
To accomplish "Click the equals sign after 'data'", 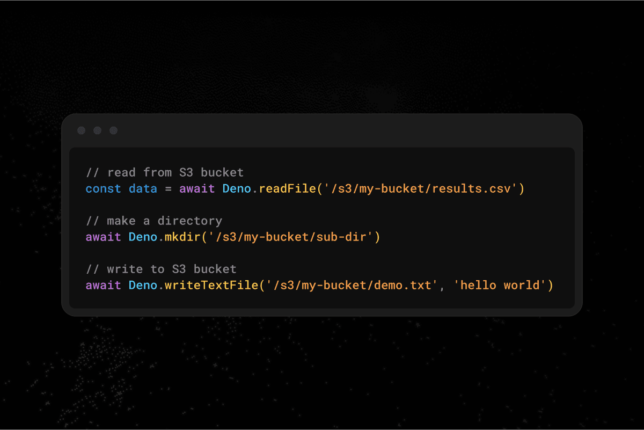I will pyautogui.click(x=168, y=189).
